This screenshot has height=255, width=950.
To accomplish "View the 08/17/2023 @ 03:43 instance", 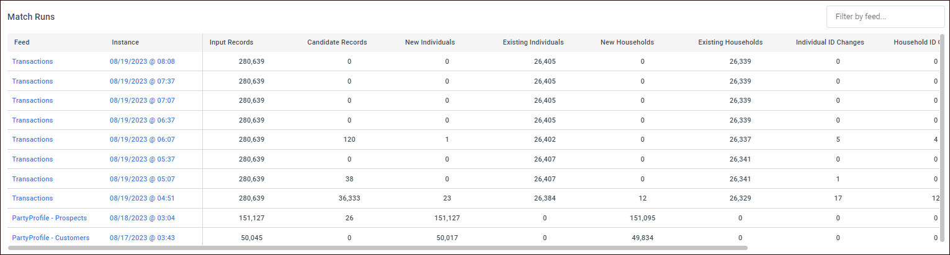I will (x=142, y=238).
